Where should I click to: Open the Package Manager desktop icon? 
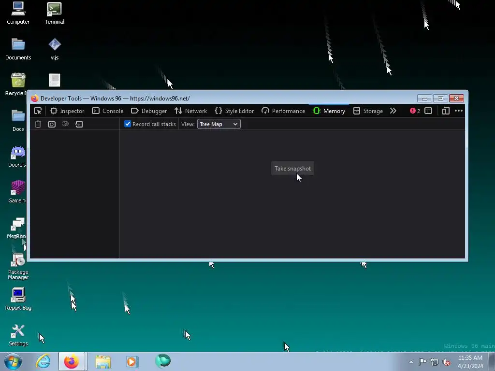pos(18,266)
